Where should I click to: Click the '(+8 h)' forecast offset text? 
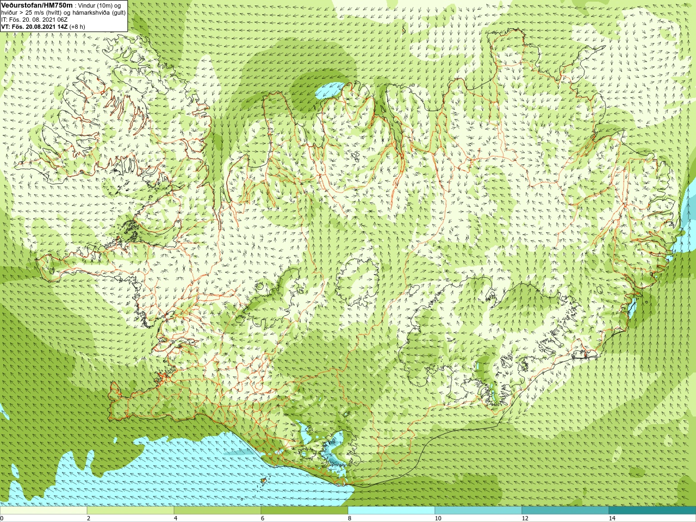tap(77, 26)
